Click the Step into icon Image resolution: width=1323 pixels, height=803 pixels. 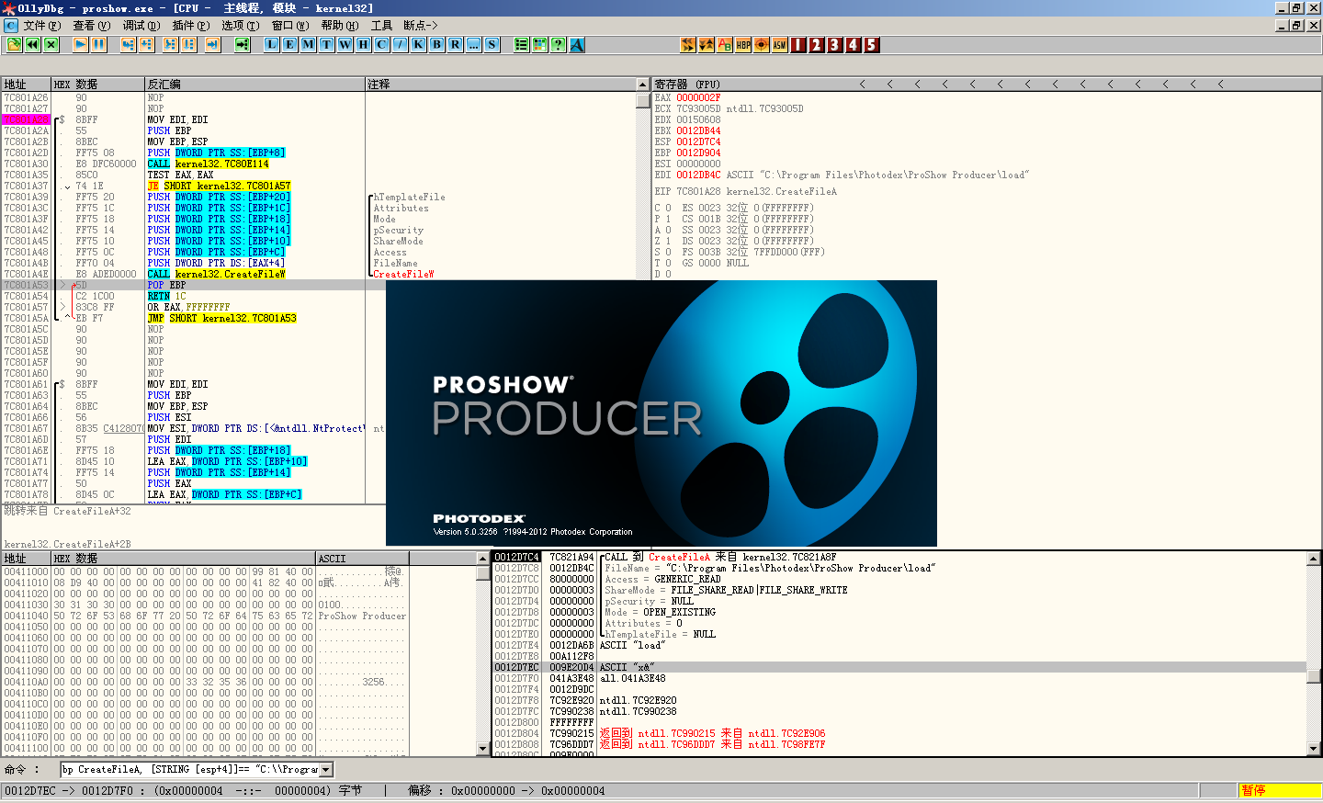(x=129, y=44)
